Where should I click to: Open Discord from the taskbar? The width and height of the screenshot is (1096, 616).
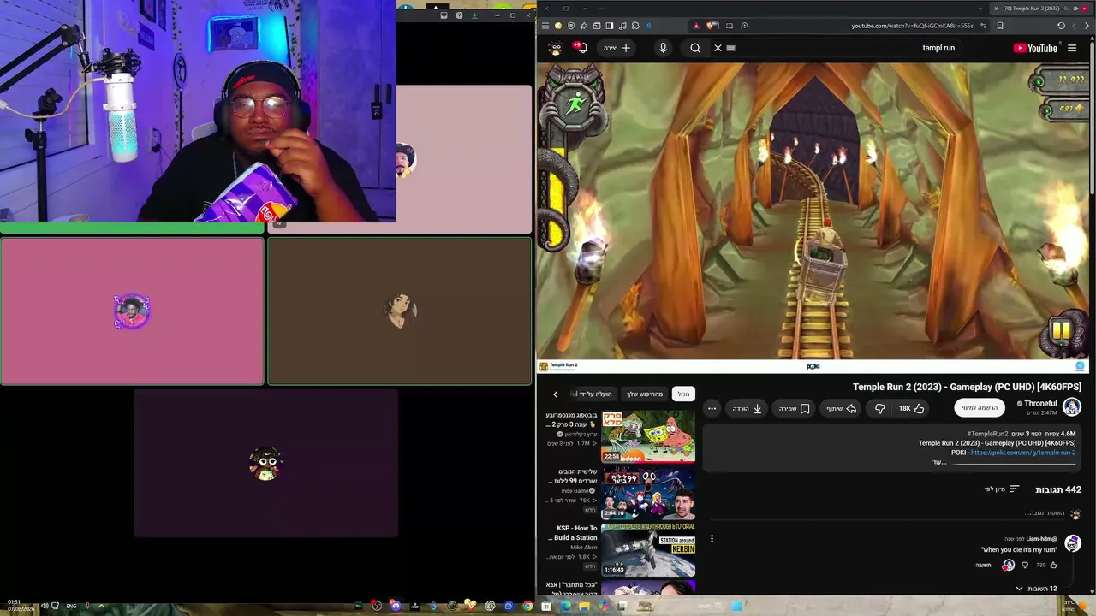[396, 606]
